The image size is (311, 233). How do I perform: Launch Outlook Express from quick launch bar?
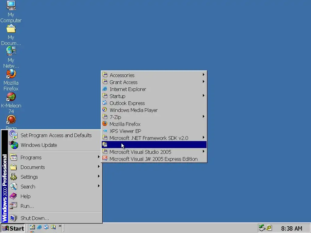pyautogui.click(x=46, y=227)
